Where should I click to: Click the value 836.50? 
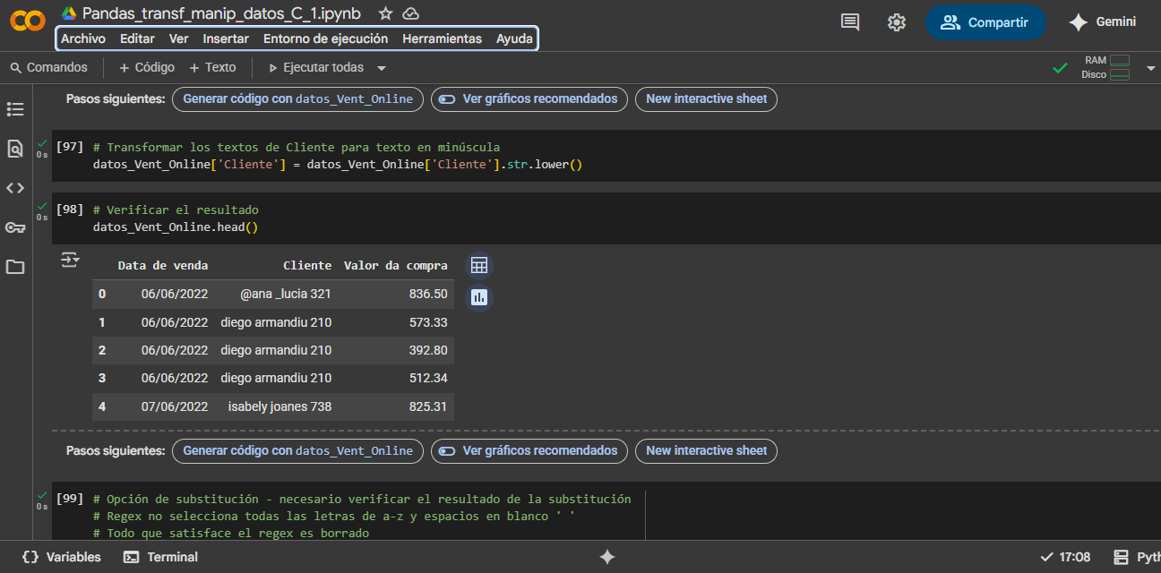pos(428,295)
